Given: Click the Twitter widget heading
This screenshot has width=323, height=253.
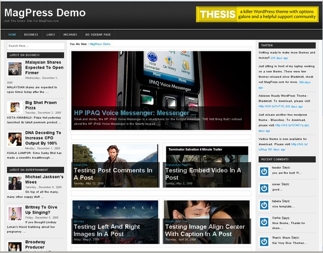Looking at the screenshot, I should point(287,46).
